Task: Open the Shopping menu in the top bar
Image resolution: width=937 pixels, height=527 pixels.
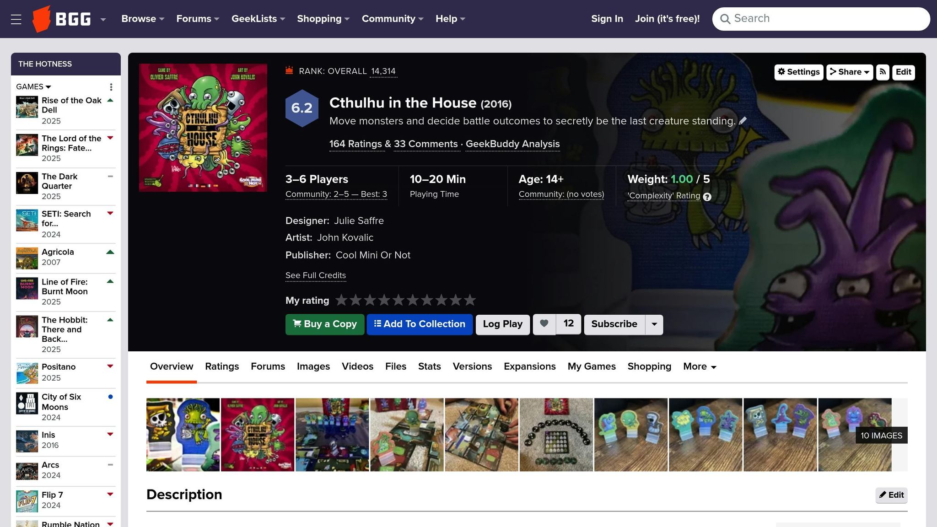Action: pyautogui.click(x=323, y=19)
